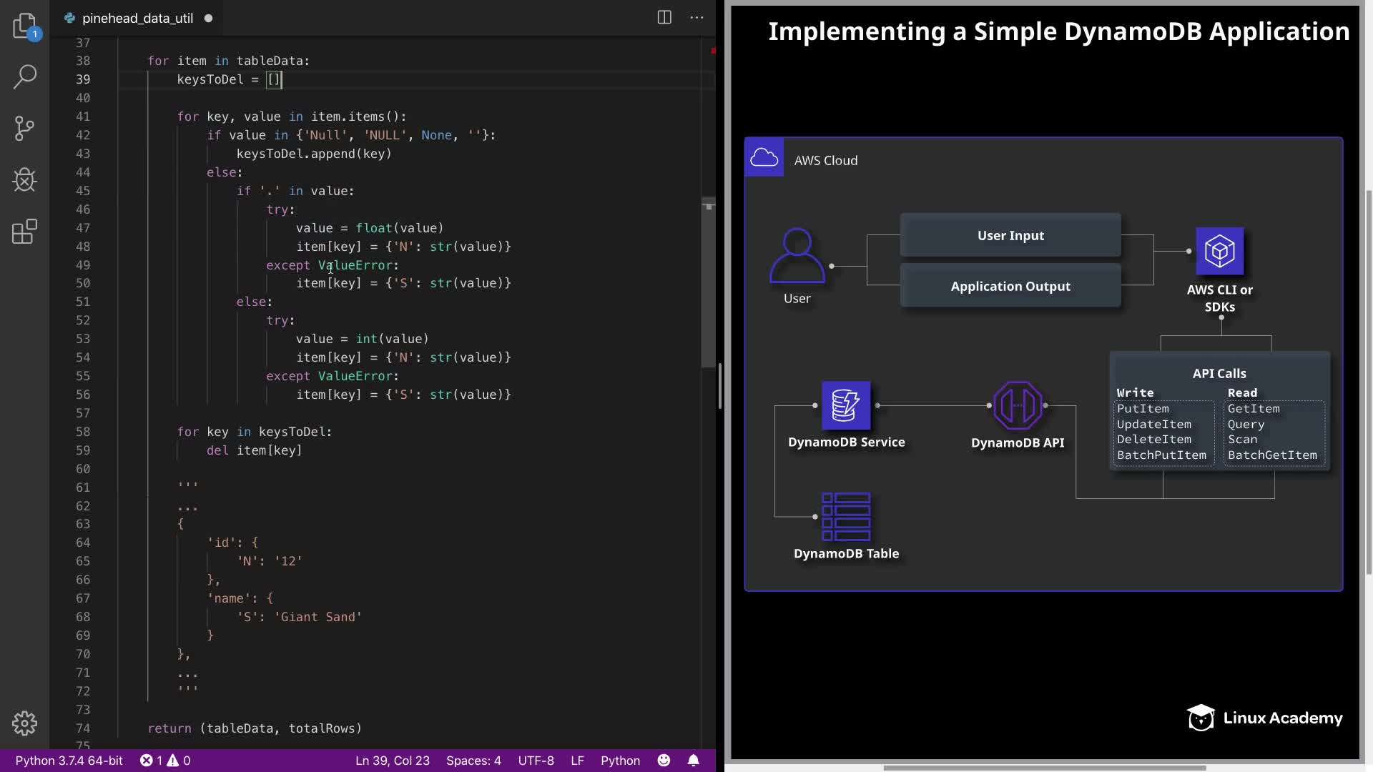Select Python 3.7.4 64-bit interpreter
This screenshot has width=1373, height=772.
(x=69, y=760)
